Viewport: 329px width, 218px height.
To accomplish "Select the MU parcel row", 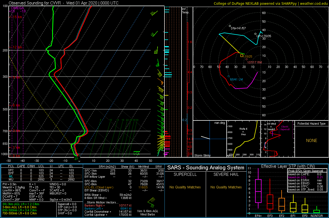I will [42, 180].
